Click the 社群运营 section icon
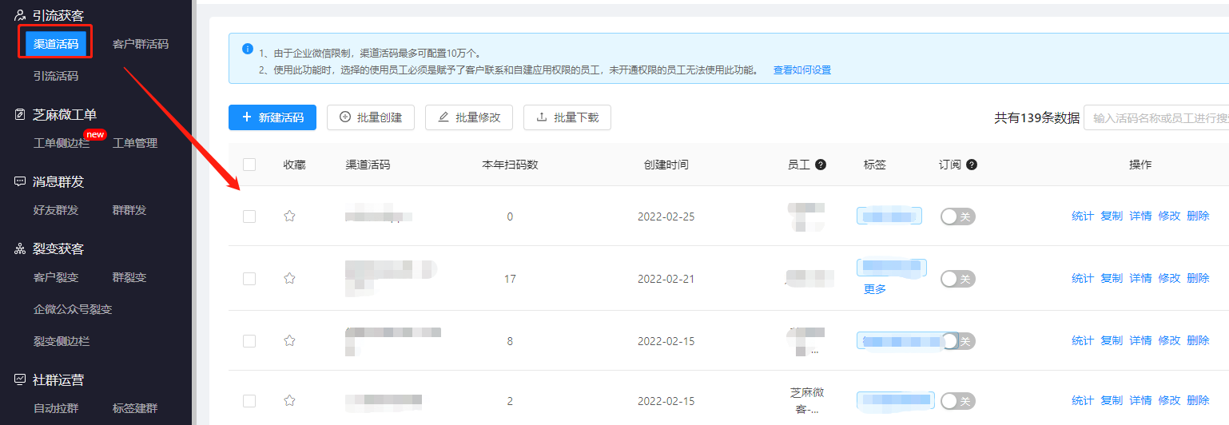The image size is (1229, 425). 21,379
